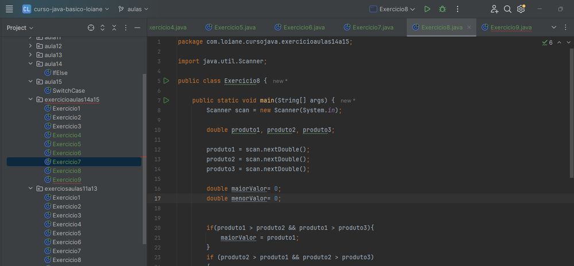Screen dimensions: 574x266
Task: Open Project panel options menu
Action: 126,28
